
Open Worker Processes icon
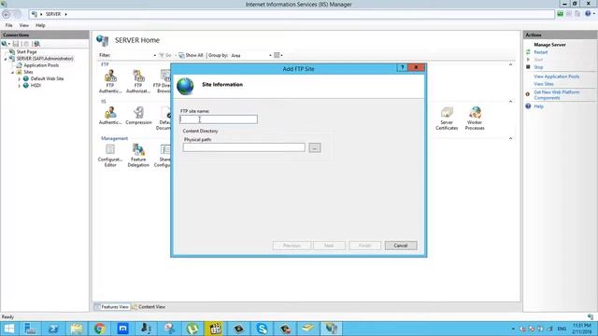(475, 119)
